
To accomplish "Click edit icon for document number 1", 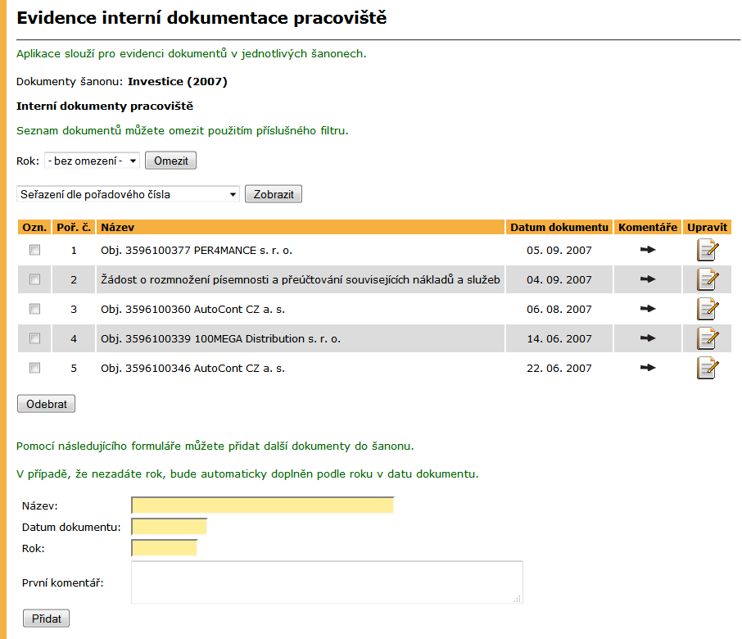I will coord(708,250).
